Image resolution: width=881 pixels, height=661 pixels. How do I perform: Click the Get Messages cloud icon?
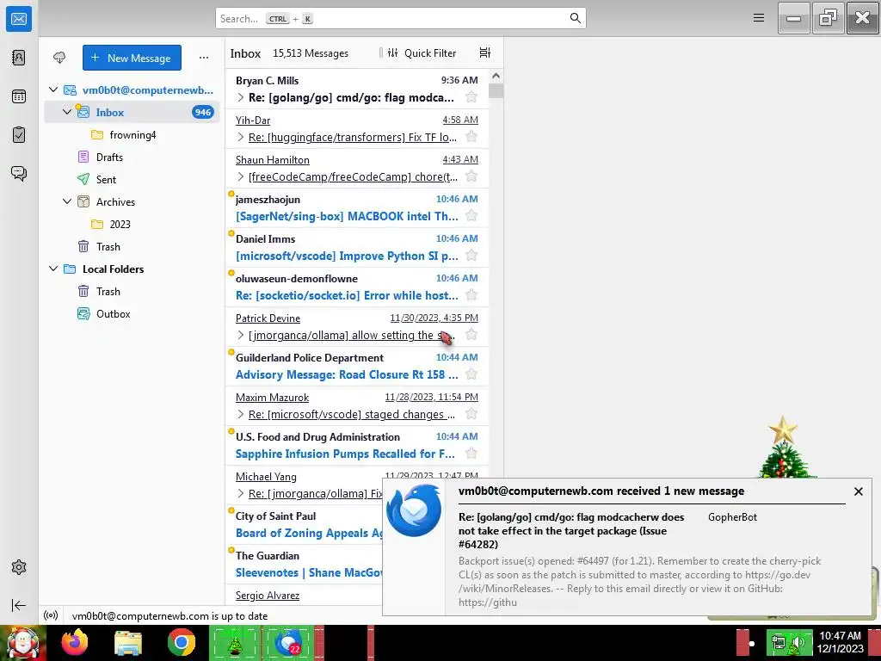tap(59, 58)
